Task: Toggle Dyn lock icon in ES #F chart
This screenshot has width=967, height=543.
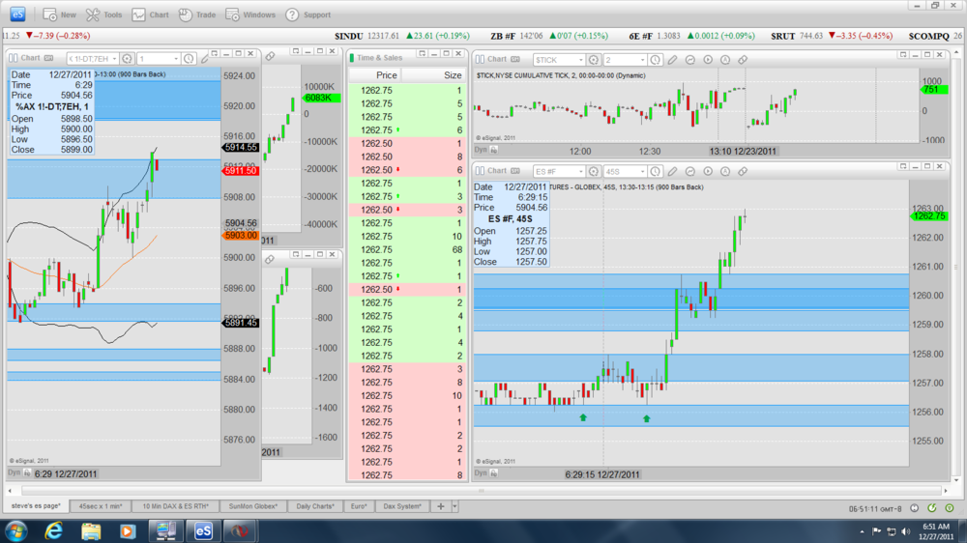Action: (494, 473)
